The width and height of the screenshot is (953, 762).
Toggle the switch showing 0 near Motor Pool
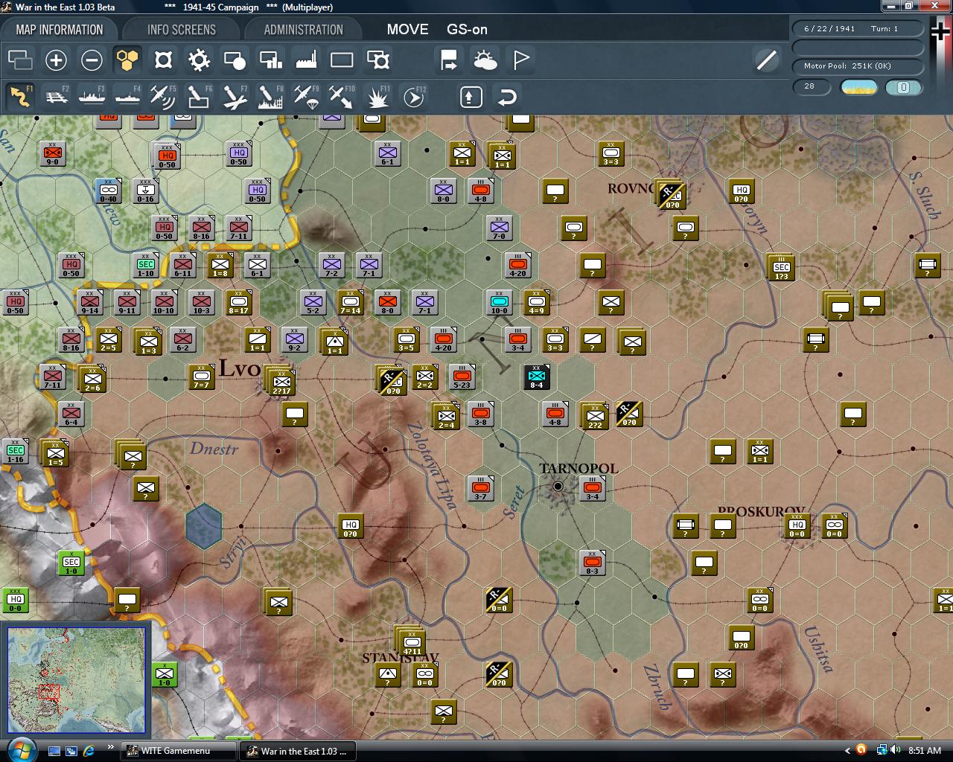coord(904,87)
